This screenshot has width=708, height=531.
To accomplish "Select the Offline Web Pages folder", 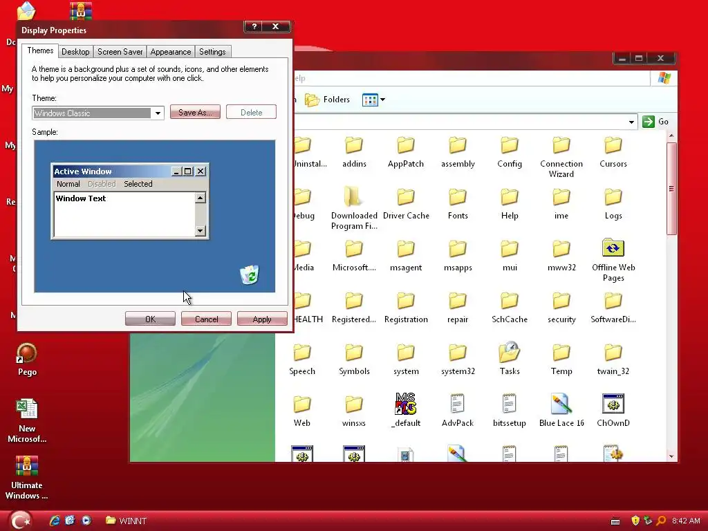I will (613, 261).
